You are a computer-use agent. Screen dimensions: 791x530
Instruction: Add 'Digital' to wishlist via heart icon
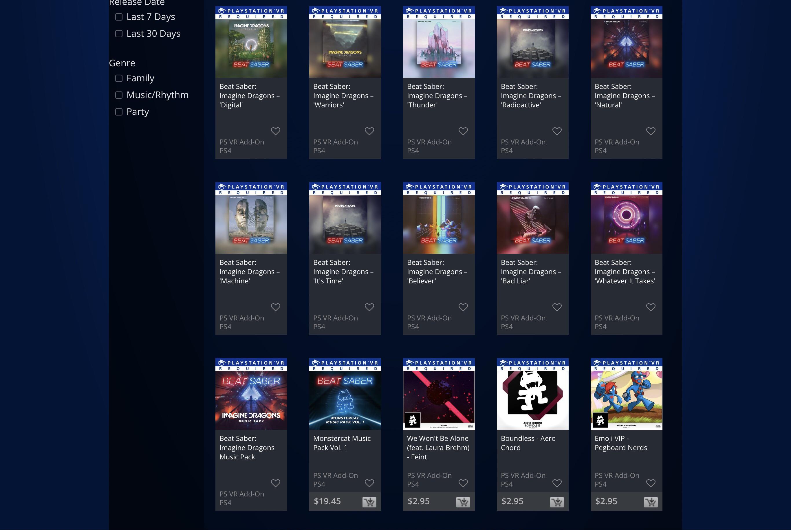pos(276,131)
